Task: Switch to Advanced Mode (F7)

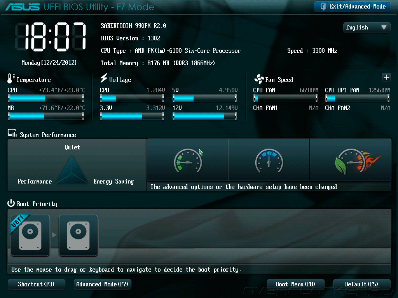Action: pyautogui.click(x=103, y=284)
